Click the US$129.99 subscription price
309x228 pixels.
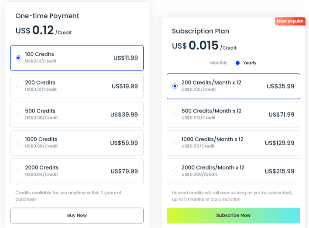(279, 143)
